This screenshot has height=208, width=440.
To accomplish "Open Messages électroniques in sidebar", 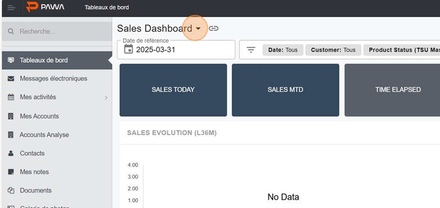I will coord(53,78).
